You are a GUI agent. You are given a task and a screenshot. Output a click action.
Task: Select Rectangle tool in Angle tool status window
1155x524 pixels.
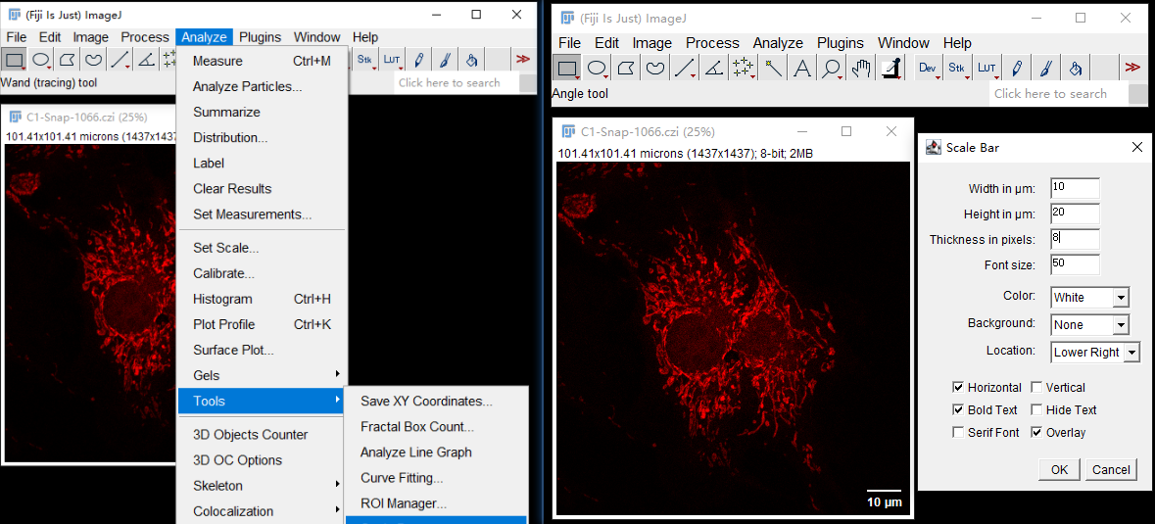point(566,69)
